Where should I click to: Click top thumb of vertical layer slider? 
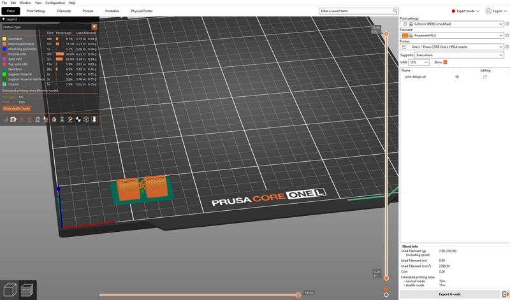(x=386, y=34)
